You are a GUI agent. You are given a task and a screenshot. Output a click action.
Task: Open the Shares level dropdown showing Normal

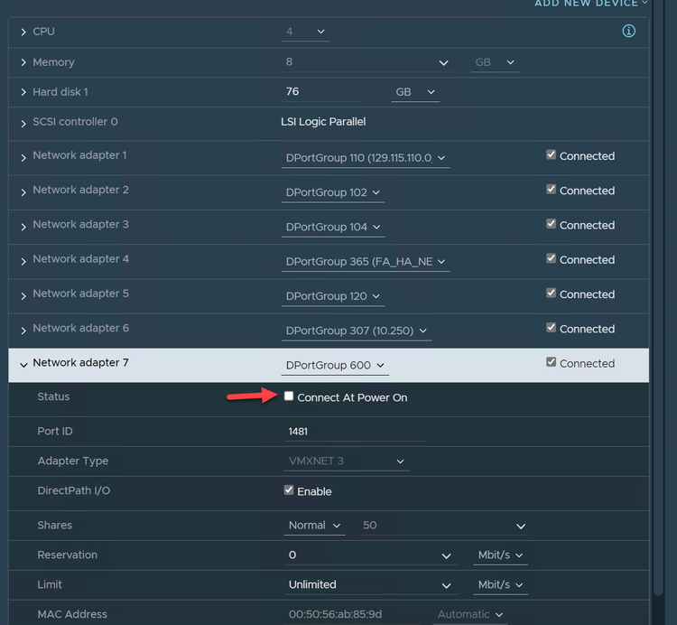[x=315, y=526]
